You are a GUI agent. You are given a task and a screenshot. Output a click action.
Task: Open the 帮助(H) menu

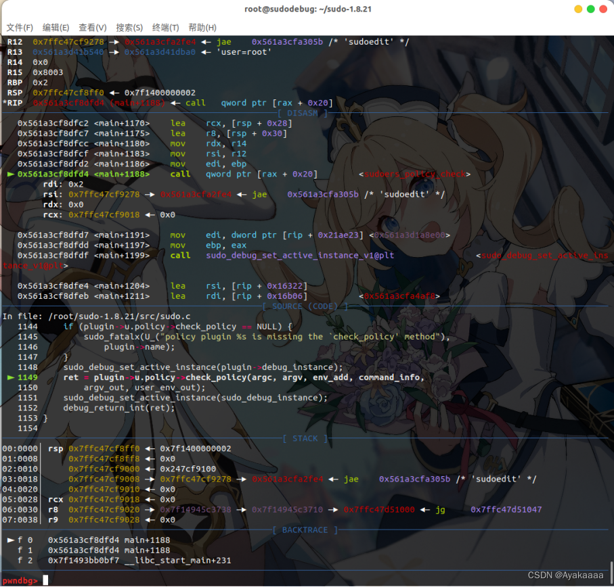pos(202,27)
